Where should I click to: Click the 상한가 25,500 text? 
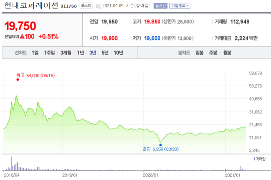point(178,22)
